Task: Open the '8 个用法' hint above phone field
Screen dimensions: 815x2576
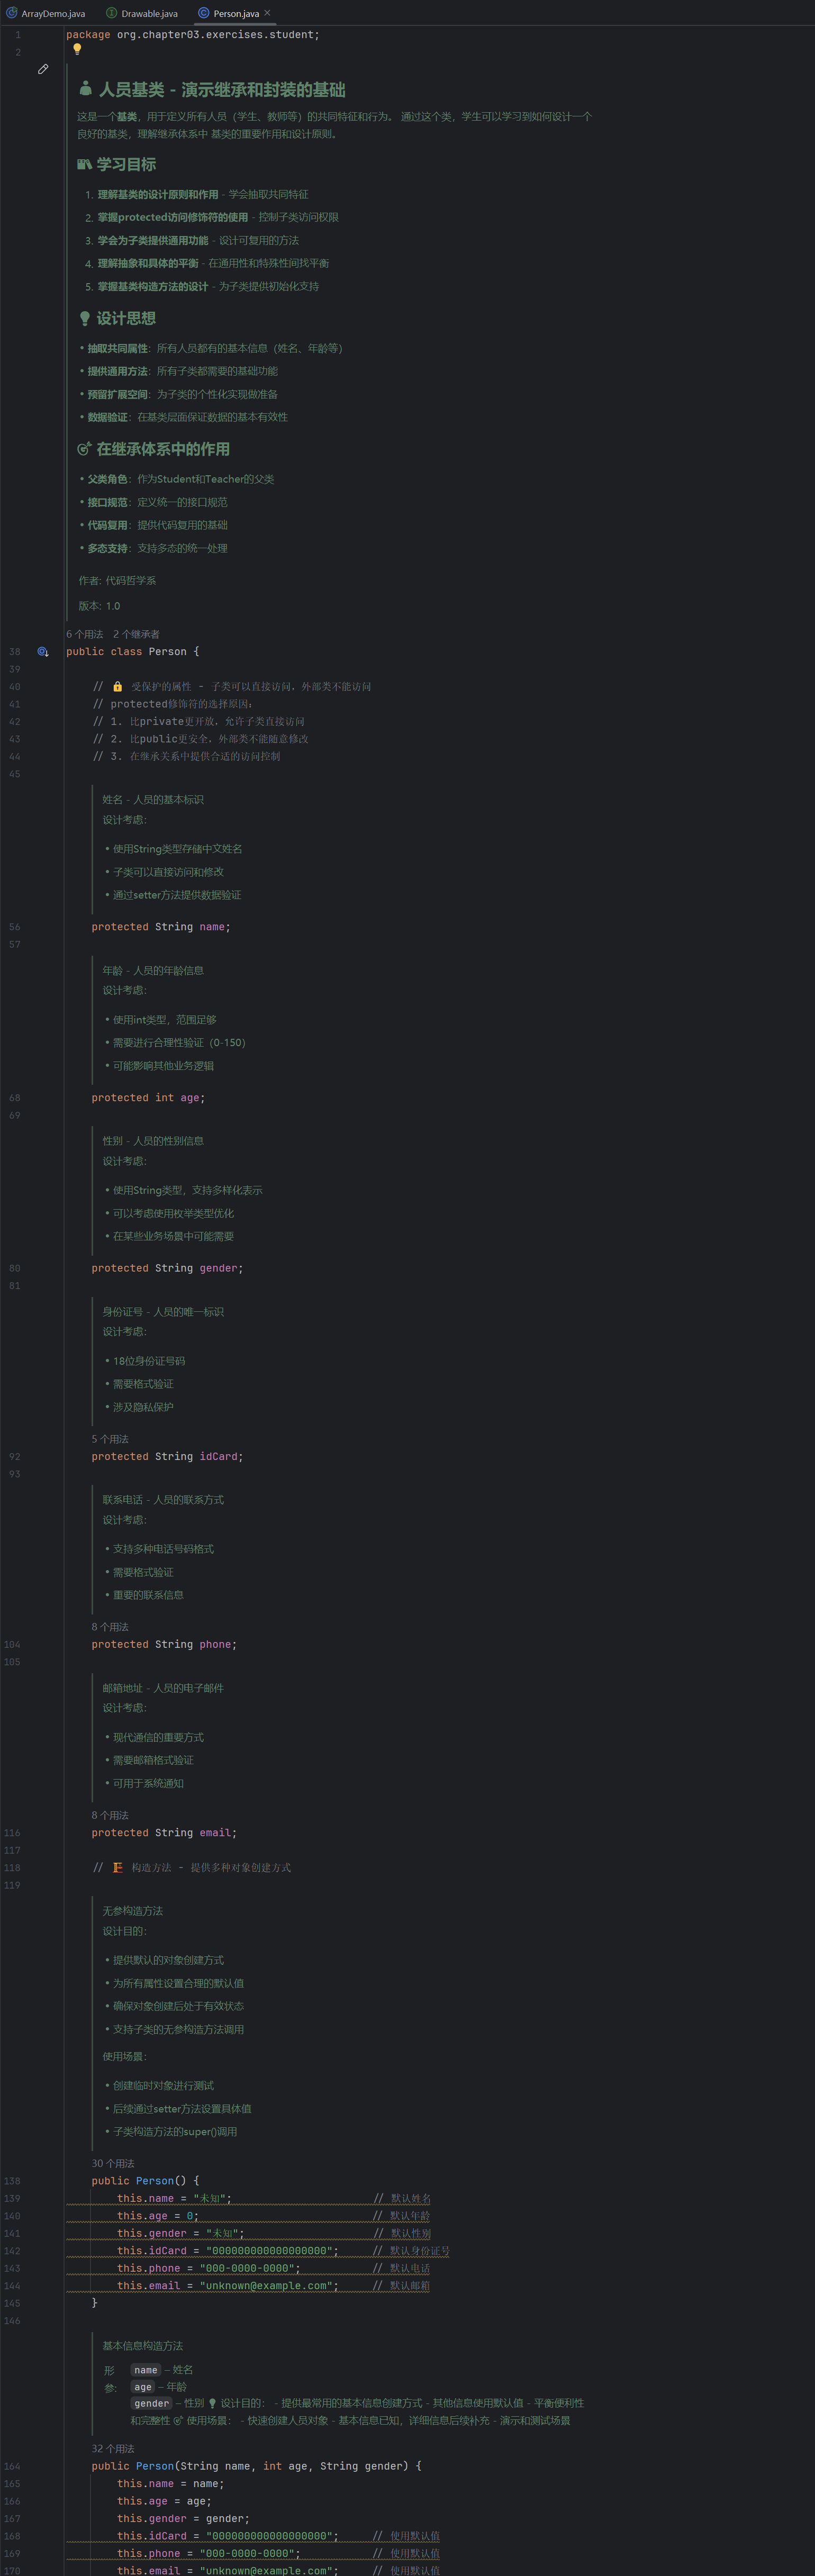Action: pyautogui.click(x=110, y=1627)
